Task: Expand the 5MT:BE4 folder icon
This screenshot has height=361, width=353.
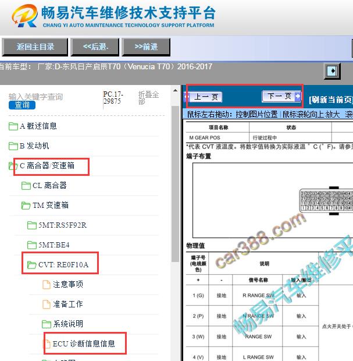Action: 32,245
